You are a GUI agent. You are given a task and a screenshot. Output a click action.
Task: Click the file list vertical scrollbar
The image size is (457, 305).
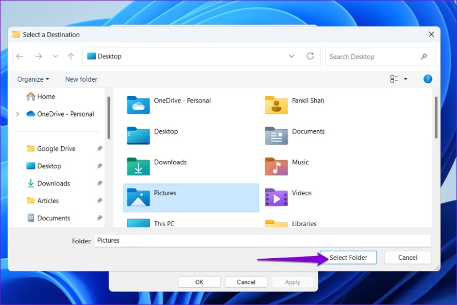(436, 118)
